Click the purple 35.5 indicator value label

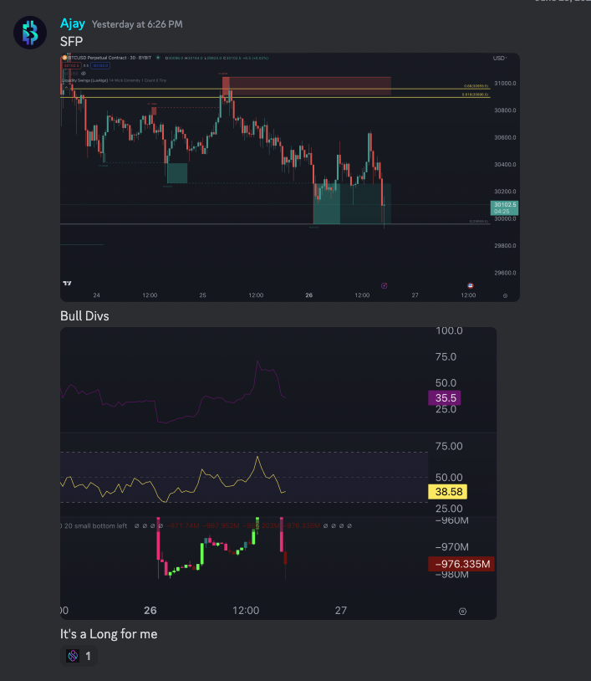[445, 398]
